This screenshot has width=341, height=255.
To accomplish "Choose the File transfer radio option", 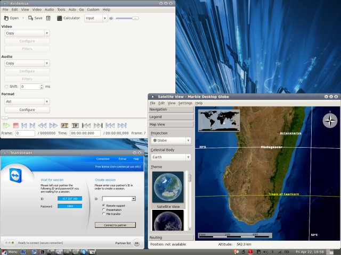I will (103, 214).
